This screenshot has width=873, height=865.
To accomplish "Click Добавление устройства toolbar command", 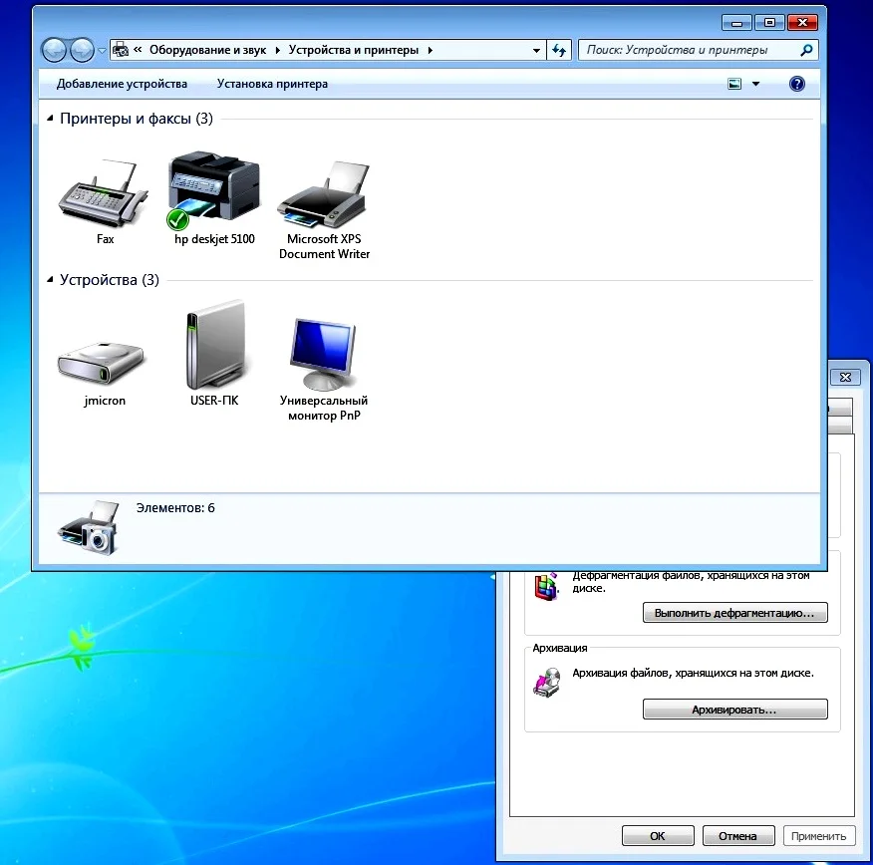I will point(122,84).
